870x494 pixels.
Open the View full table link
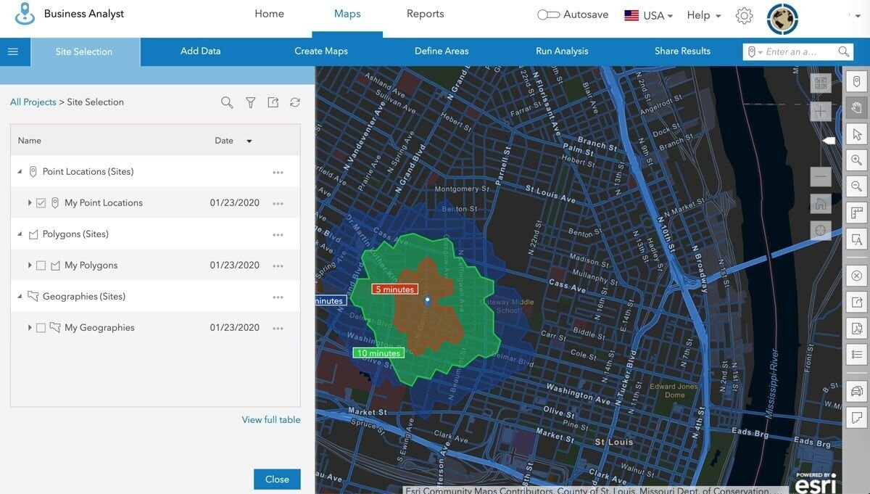(x=271, y=420)
